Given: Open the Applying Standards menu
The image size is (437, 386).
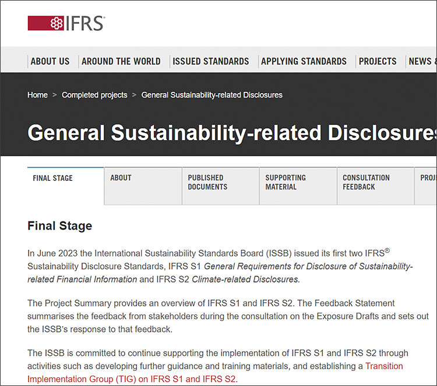Looking at the screenshot, I should (x=304, y=61).
